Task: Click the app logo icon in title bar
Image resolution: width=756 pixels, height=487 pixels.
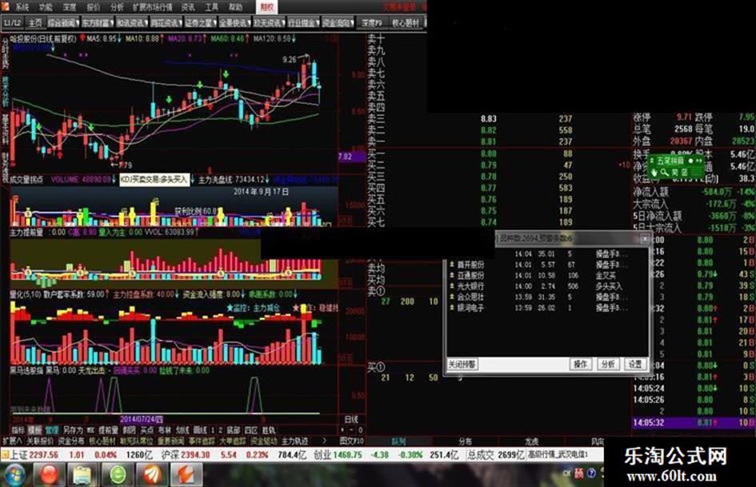Action: [x=6, y=6]
